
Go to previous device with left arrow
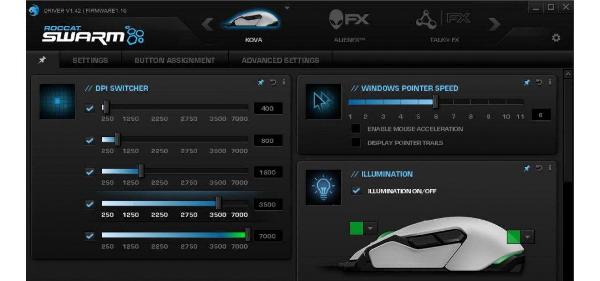(208, 24)
